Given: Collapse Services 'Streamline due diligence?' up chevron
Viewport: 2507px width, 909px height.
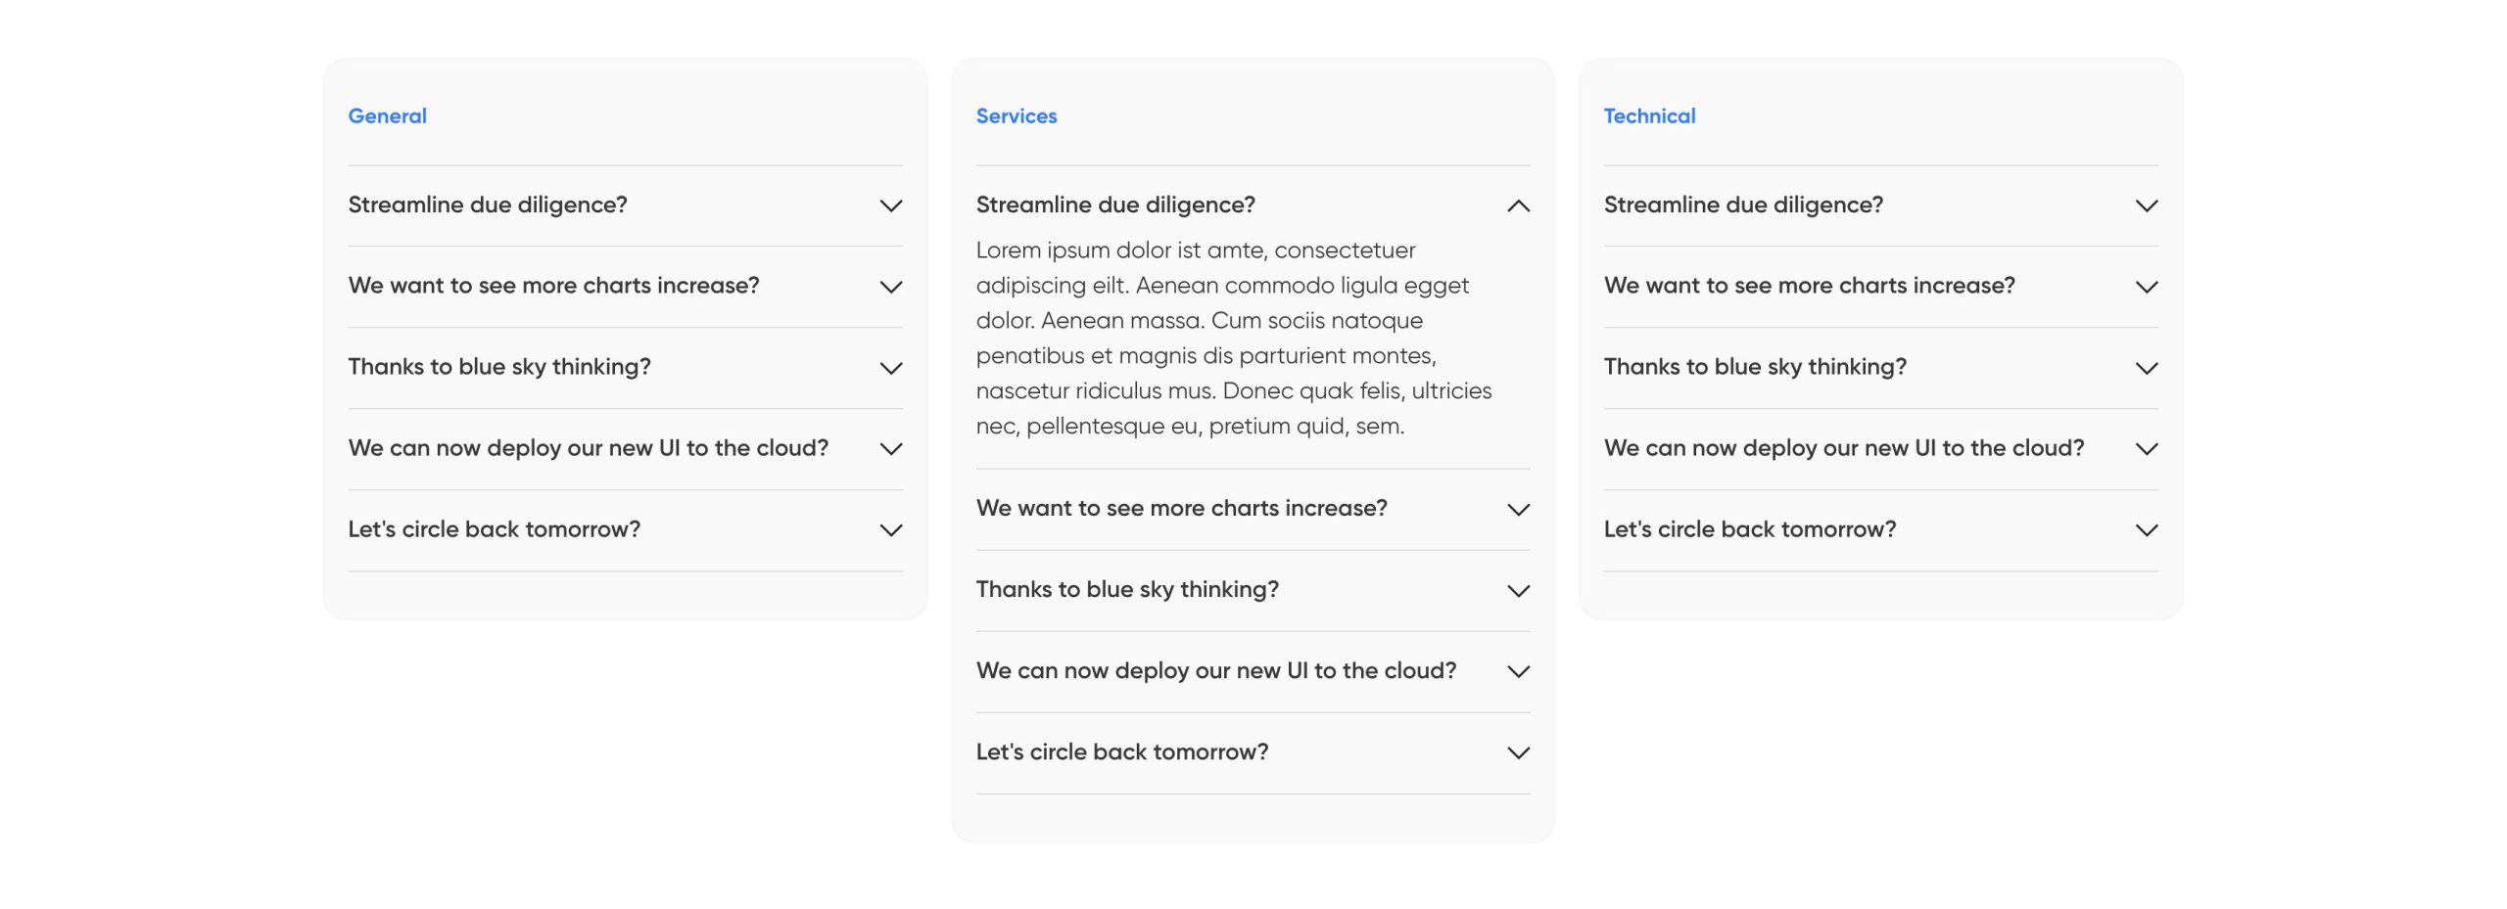Looking at the screenshot, I should tap(1518, 205).
